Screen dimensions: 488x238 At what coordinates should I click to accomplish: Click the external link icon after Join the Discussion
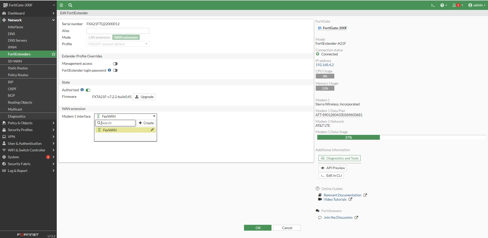pyautogui.click(x=356, y=217)
